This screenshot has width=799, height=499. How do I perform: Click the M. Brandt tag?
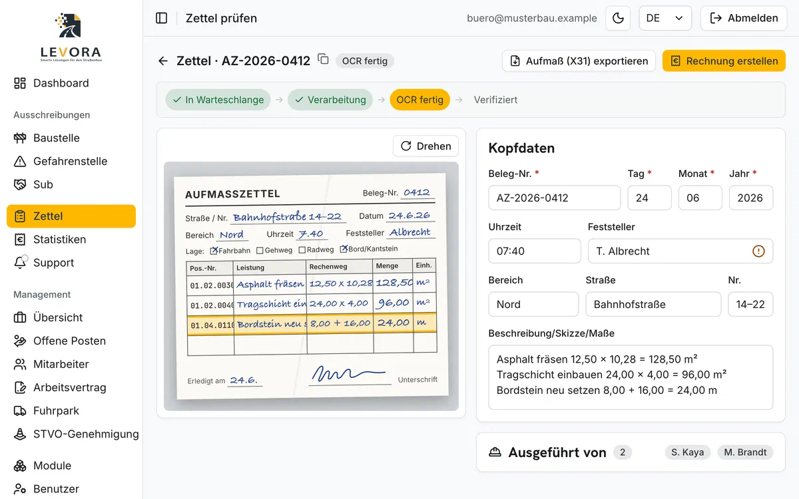pyautogui.click(x=745, y=452)
